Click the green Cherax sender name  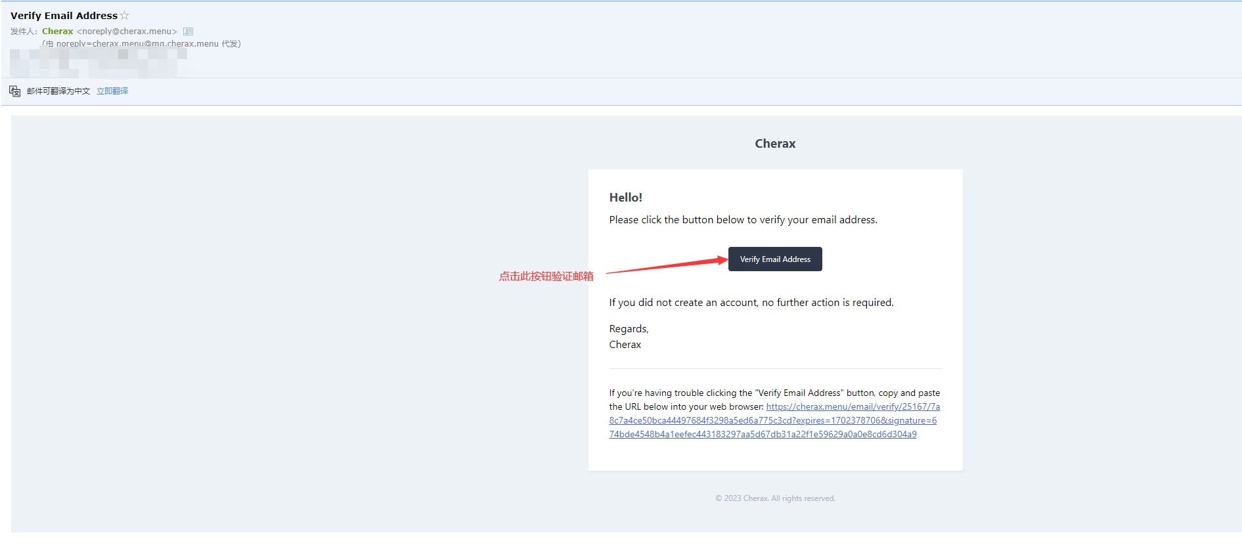coord(58,32)
